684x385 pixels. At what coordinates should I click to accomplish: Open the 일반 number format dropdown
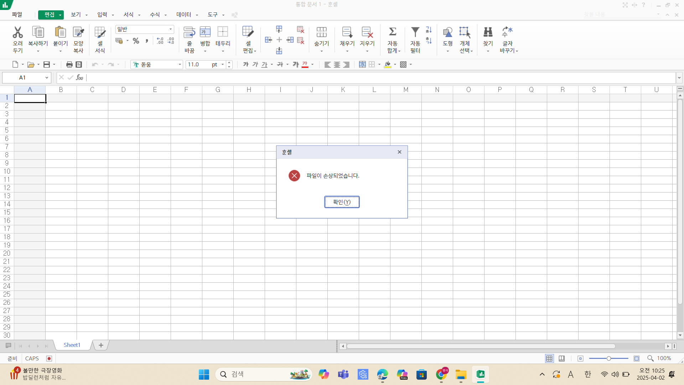click(171, 29)
